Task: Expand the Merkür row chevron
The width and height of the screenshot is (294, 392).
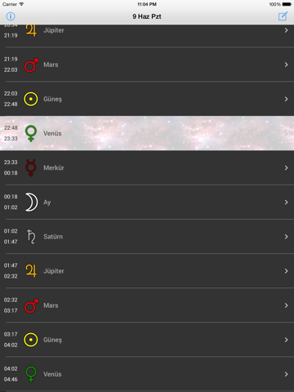Action: pos(286,168)
